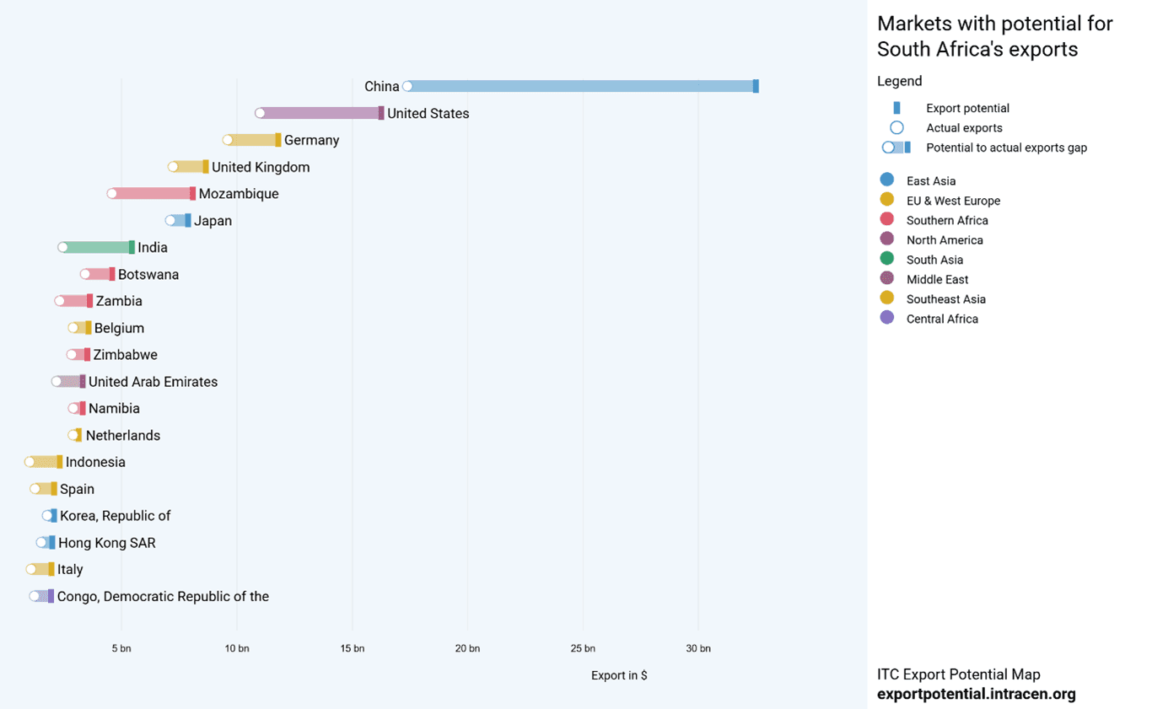Screen dimensions: 1163x709
Task: Click the Actual exports circle legend icon
Action: 896,127
